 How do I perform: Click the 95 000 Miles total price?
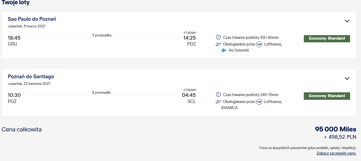pos(335,129)
